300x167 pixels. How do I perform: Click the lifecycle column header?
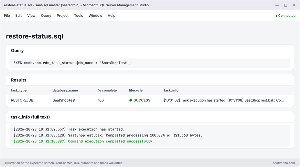[x=136, y=90]
